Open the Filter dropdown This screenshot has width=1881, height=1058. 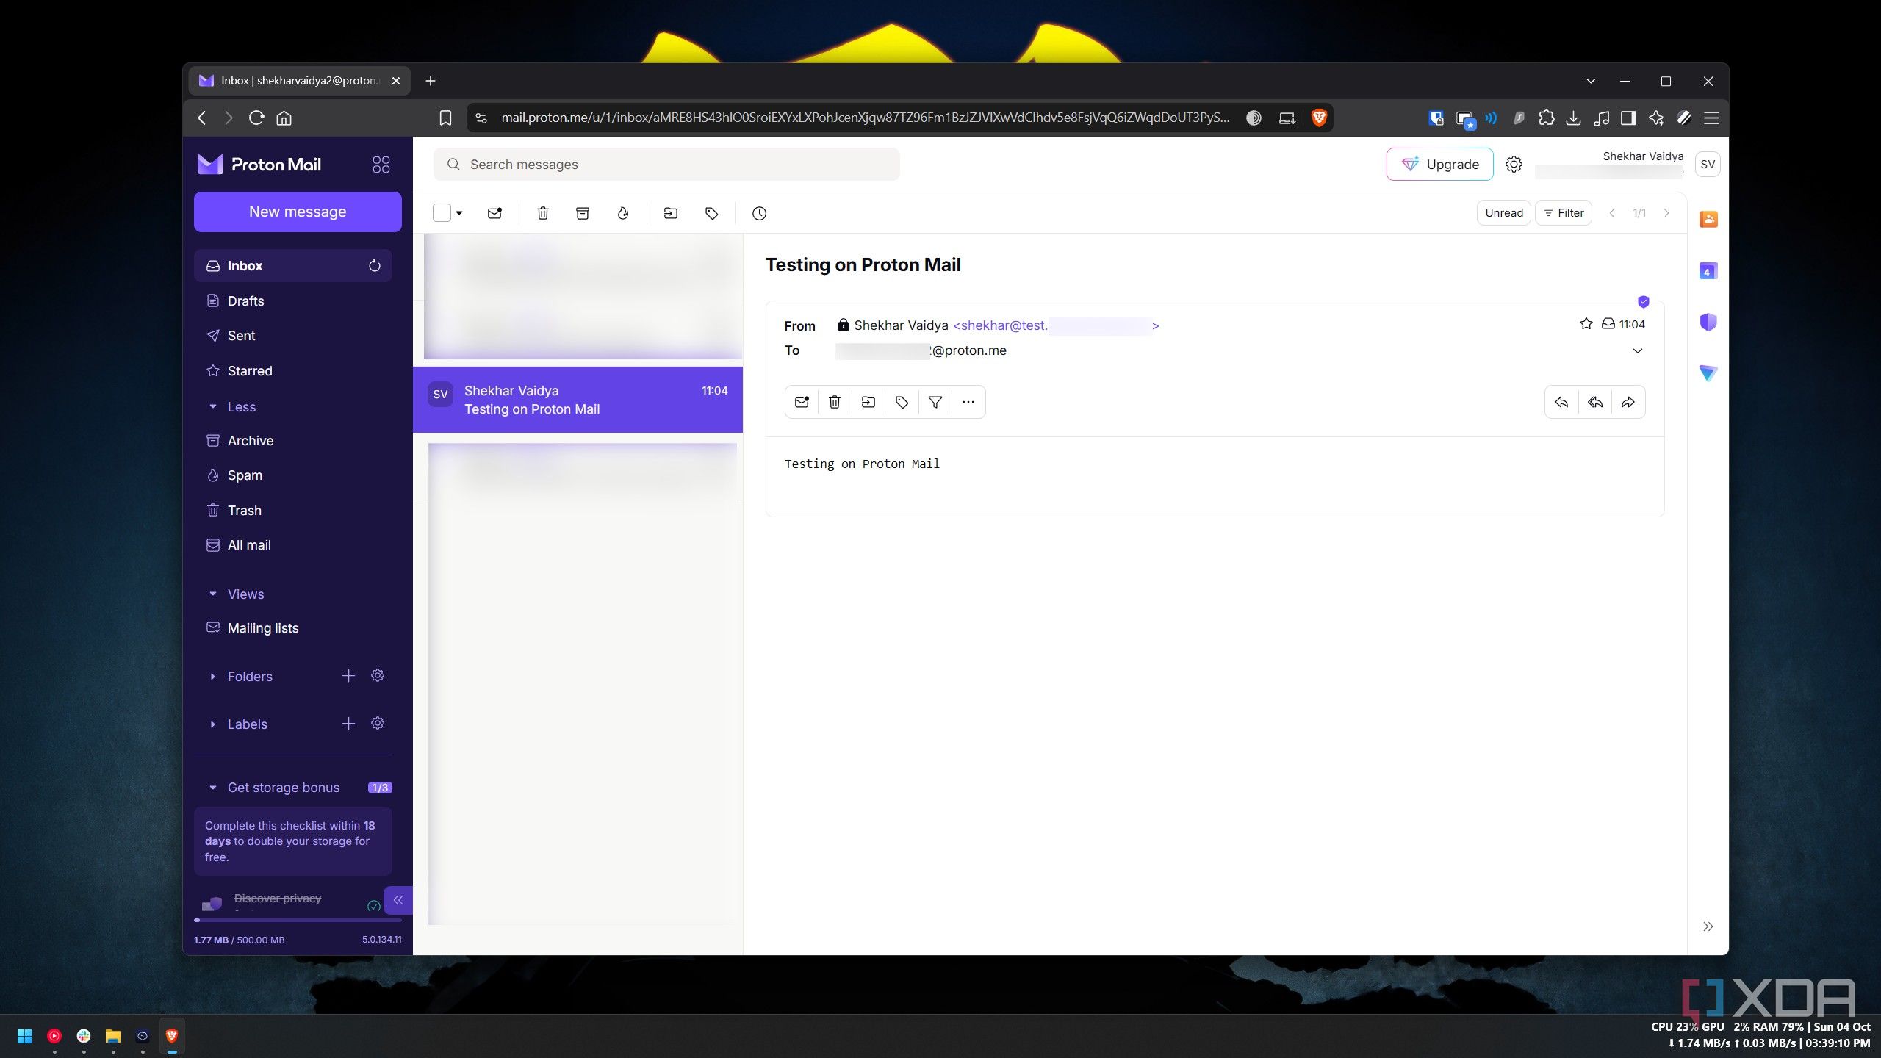coord(1564,213)
